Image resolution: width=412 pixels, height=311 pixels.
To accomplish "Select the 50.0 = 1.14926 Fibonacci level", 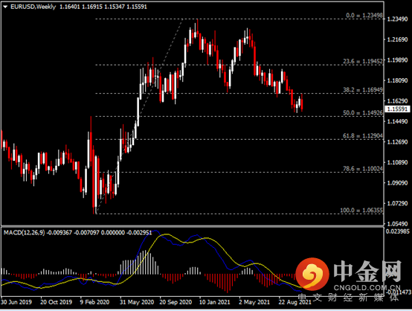I will tap(363, 113).
